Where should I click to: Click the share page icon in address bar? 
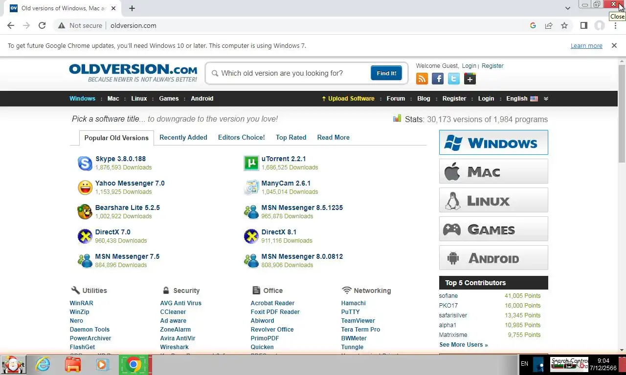point(549,25)
